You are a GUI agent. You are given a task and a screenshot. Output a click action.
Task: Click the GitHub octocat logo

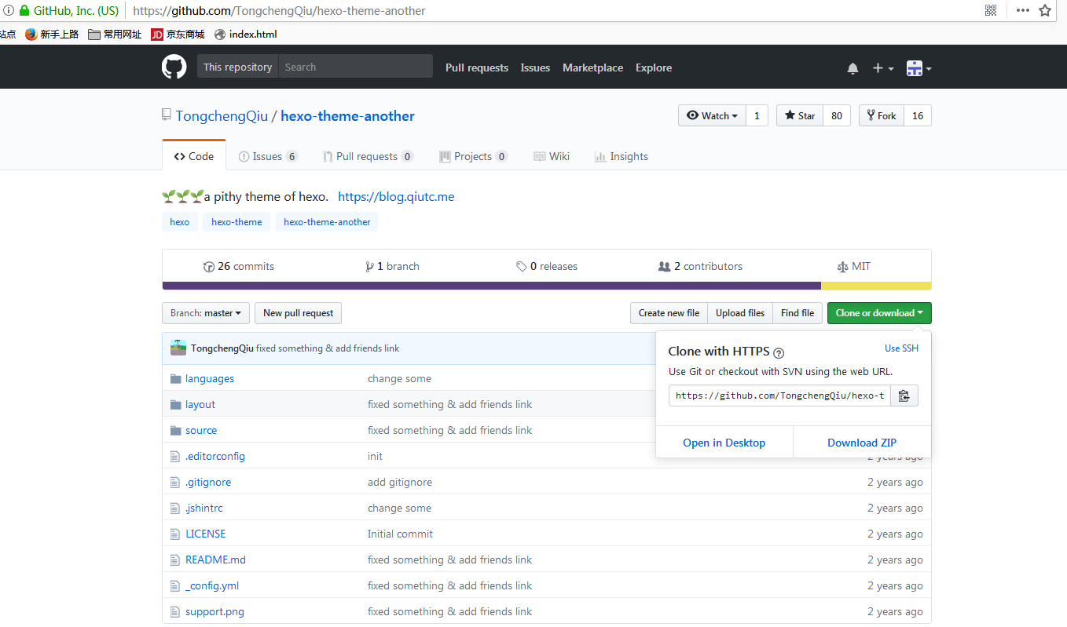click(x=174, y=67)
